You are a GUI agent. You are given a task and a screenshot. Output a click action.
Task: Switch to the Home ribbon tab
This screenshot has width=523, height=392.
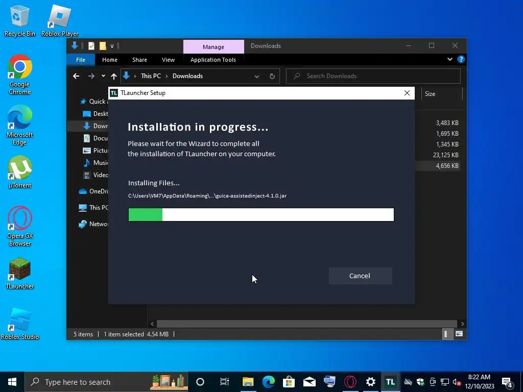(110, 60)
